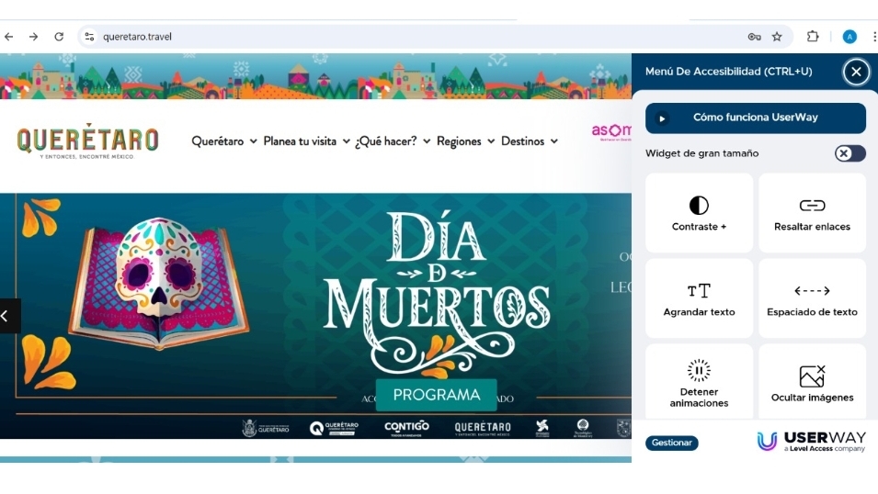Expand the Querétaro navigation dropdown
The image size is (878, 494).
point(224,141)
